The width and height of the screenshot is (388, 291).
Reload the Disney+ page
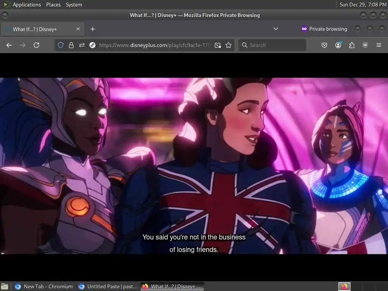36,45
